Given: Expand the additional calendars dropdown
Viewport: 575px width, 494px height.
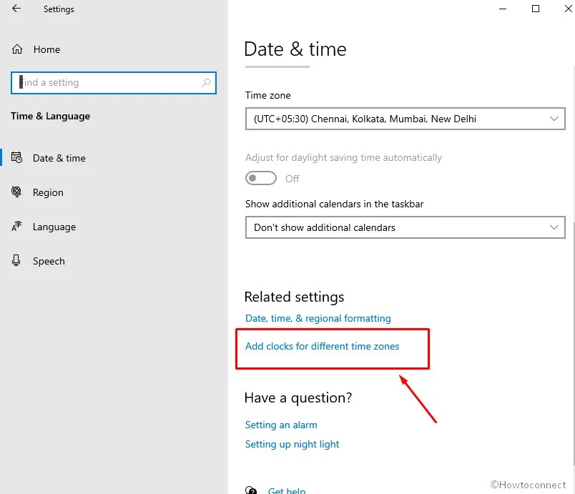Looking at the screenshot, I should [405, 227].
